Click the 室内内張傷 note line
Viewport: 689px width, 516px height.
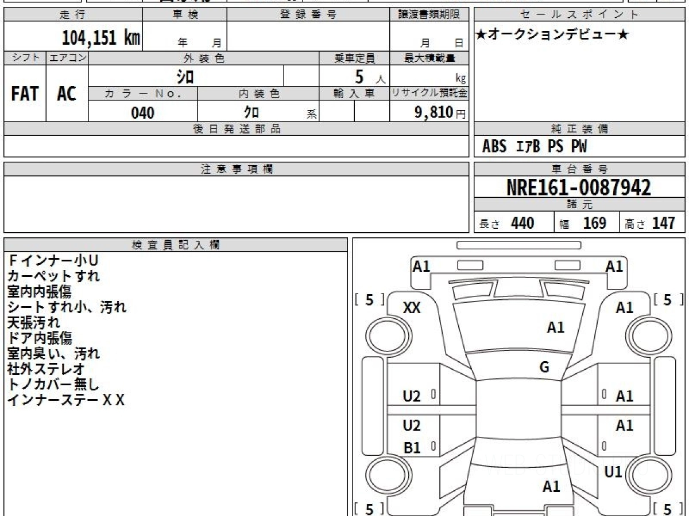(40, 292)
